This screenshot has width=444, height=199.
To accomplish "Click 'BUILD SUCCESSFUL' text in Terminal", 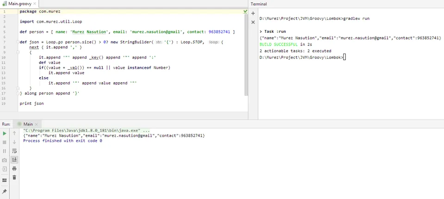I will pyautogui.click(x=278, y=44).
